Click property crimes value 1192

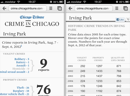point(99,91)
